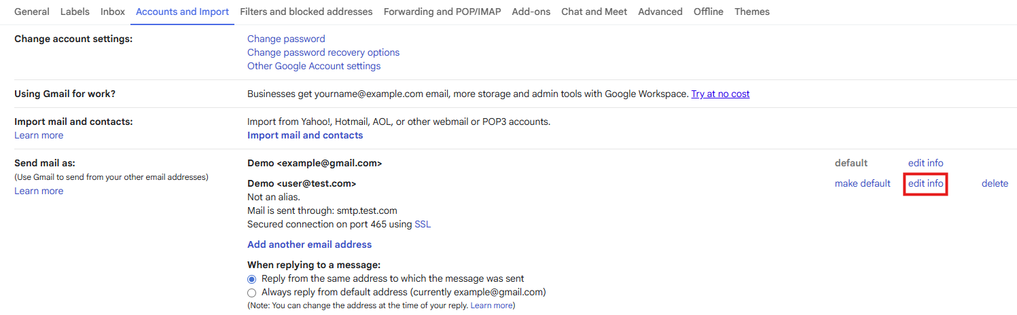Go to Filters and blocked addresses tab
The height and width of the screenshot is (315, 1017).
[306, 12]
